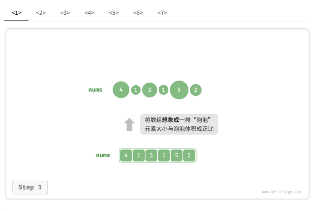
Task: Click the nums label beside the array
Action: coord(103,155)
